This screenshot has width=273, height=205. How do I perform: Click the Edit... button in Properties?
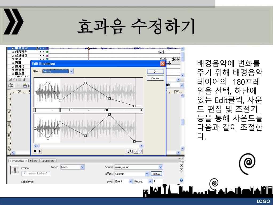156,174
